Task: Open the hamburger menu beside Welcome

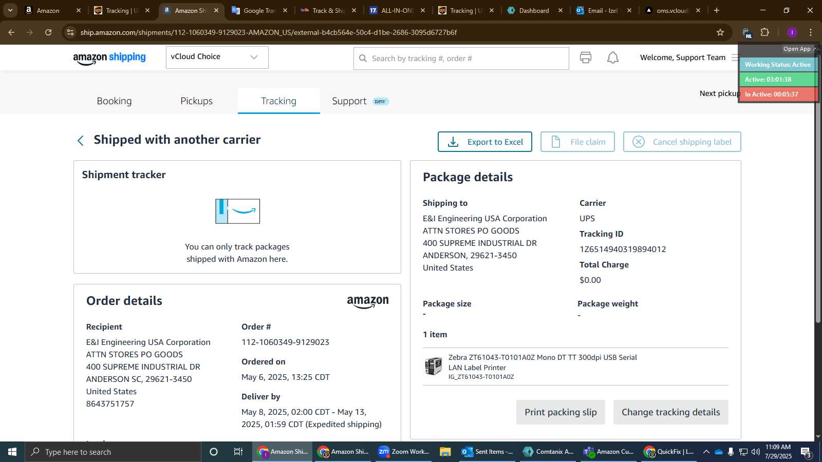Action: (735, 57)
